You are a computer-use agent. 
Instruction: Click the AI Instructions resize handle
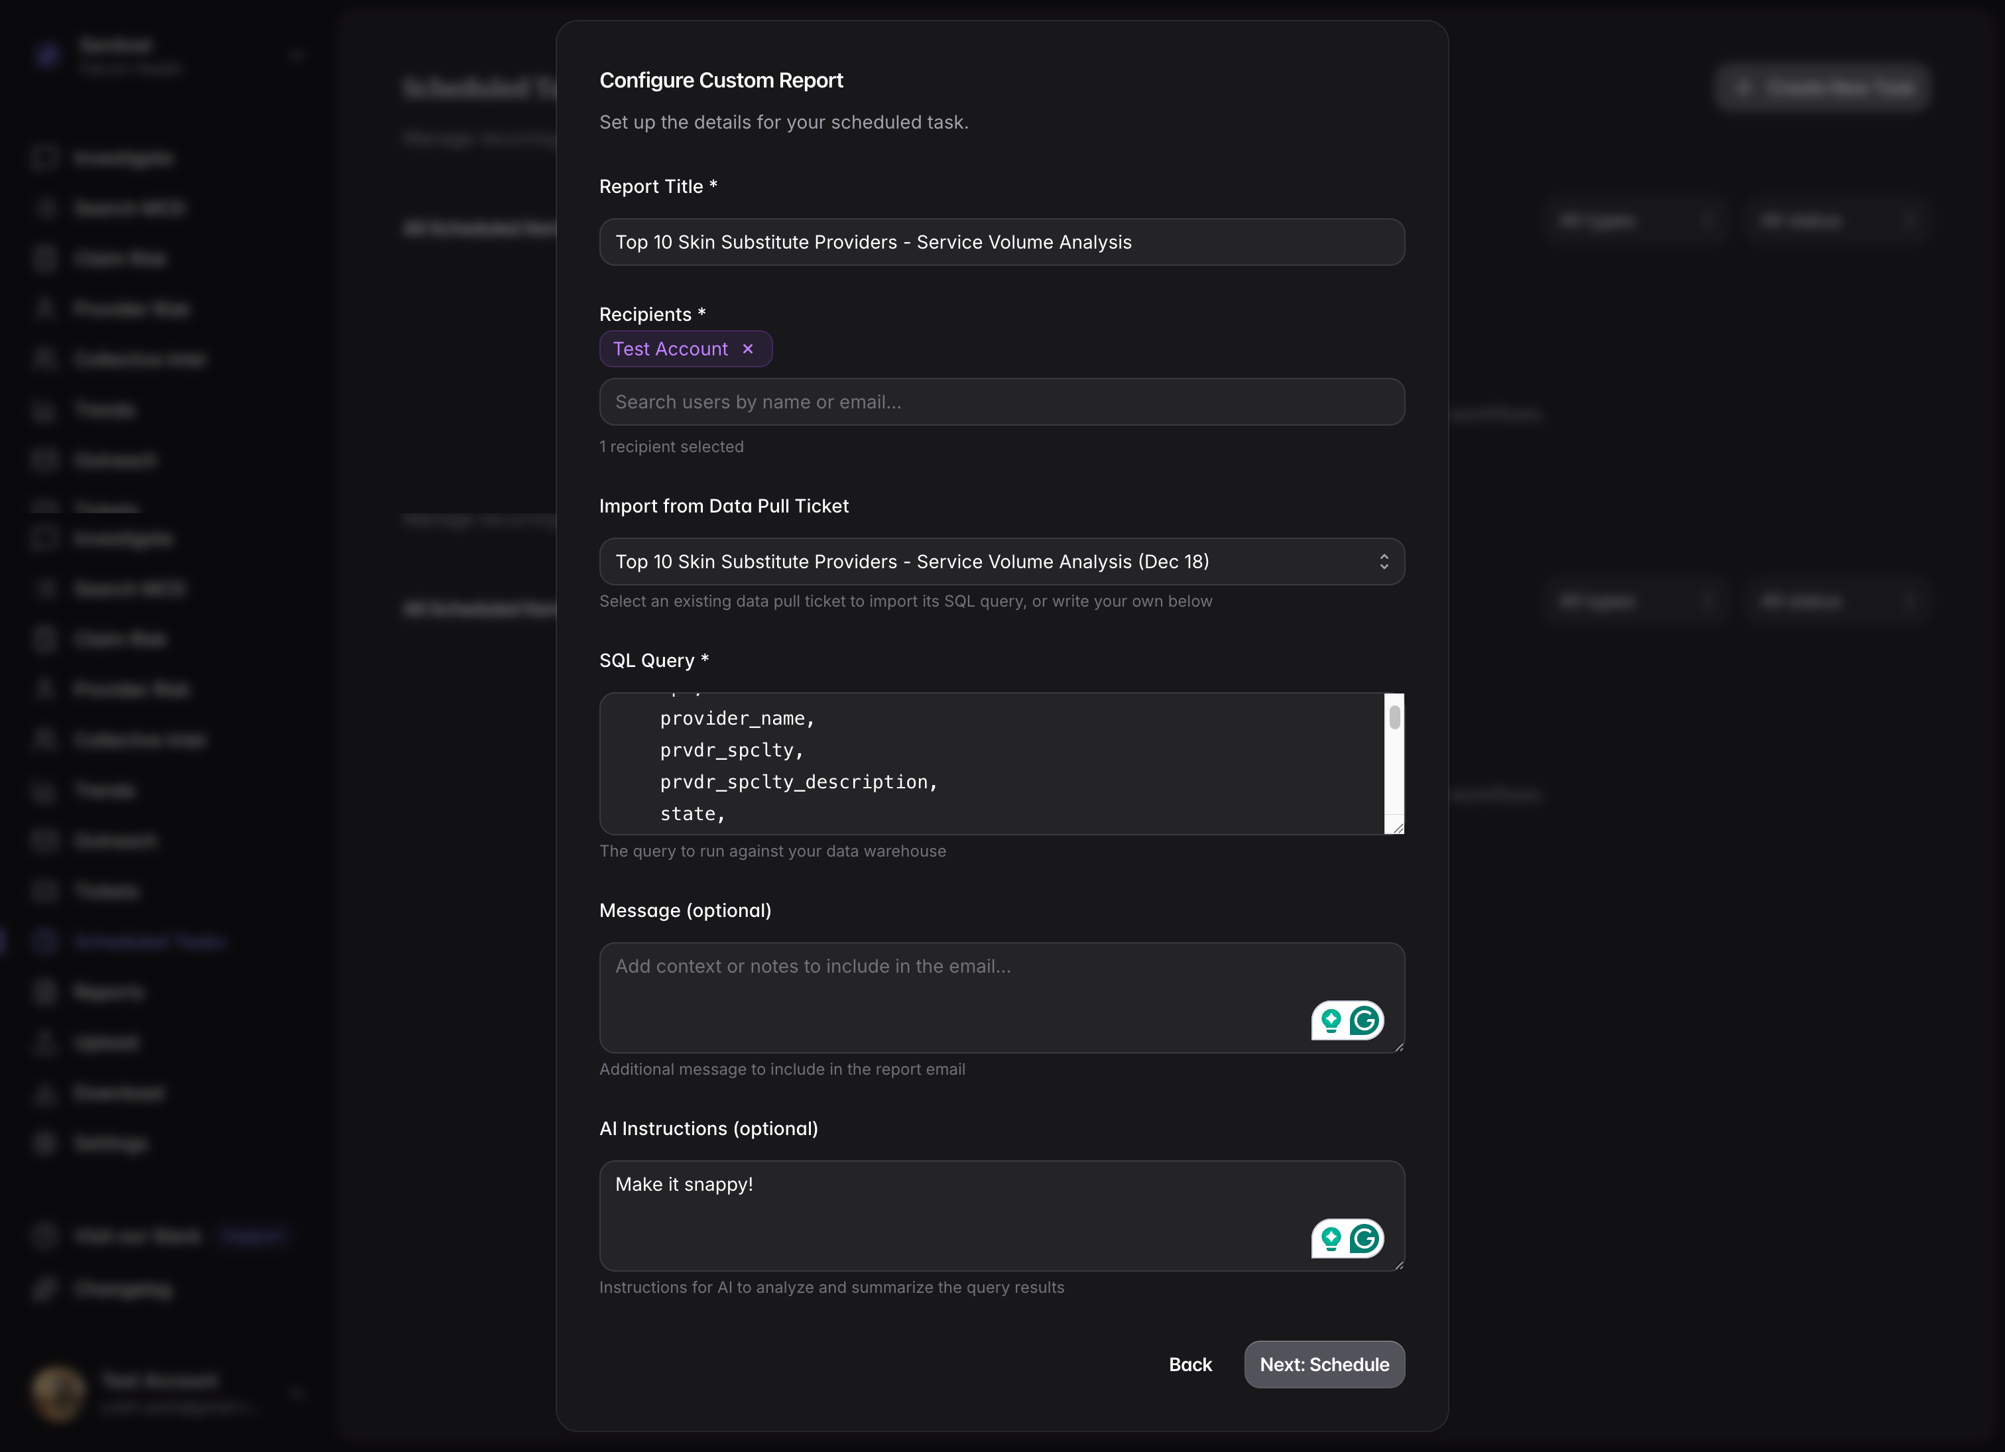point(1398,1264)
